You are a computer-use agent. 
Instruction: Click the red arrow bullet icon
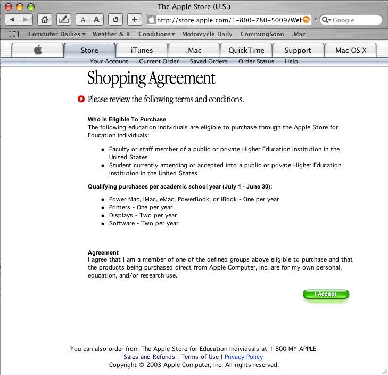click(81, 99)
